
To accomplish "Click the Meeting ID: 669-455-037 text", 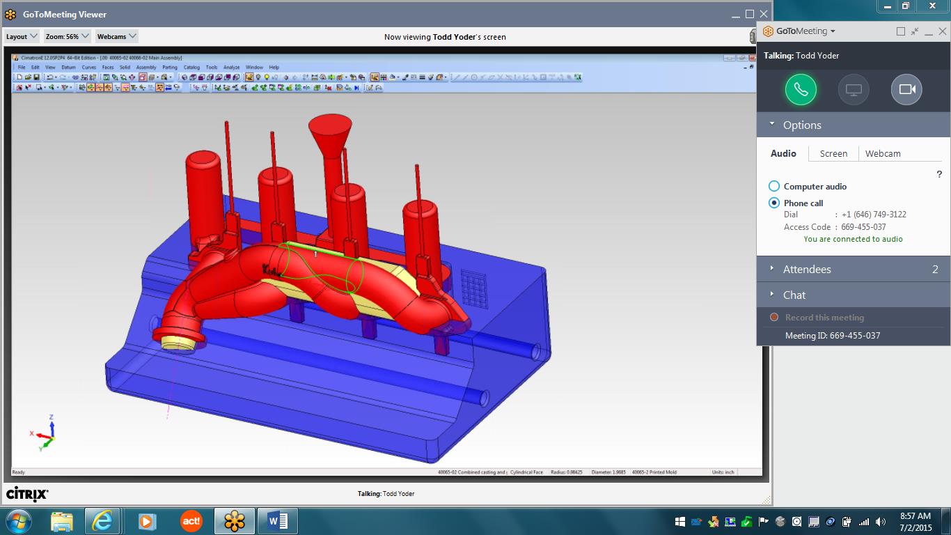I will (x=833, y=335).
